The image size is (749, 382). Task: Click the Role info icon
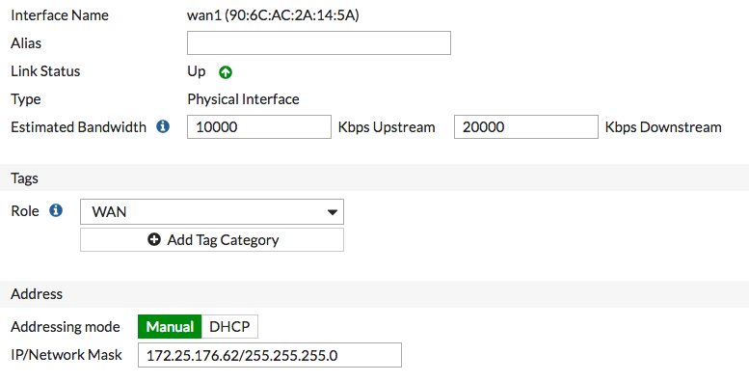click(x=56, y=210)
